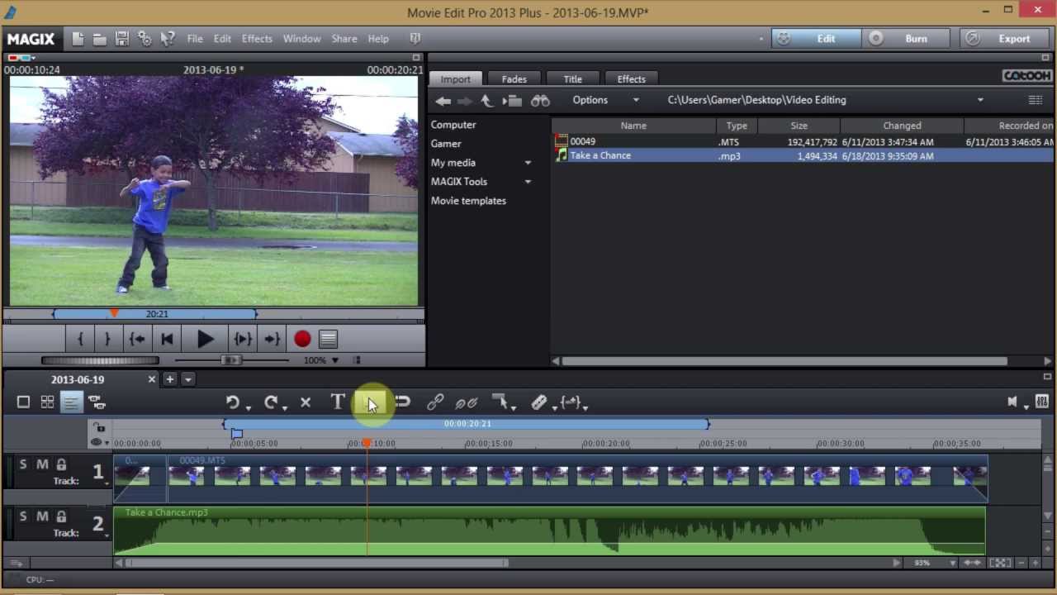This screenshot has width=1057, height=595.
Task: Jump to the range start
Action: click(137, 339)
